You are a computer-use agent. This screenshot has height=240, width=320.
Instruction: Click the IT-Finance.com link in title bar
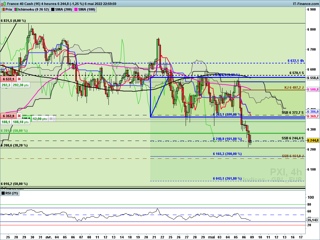[306, 4]
